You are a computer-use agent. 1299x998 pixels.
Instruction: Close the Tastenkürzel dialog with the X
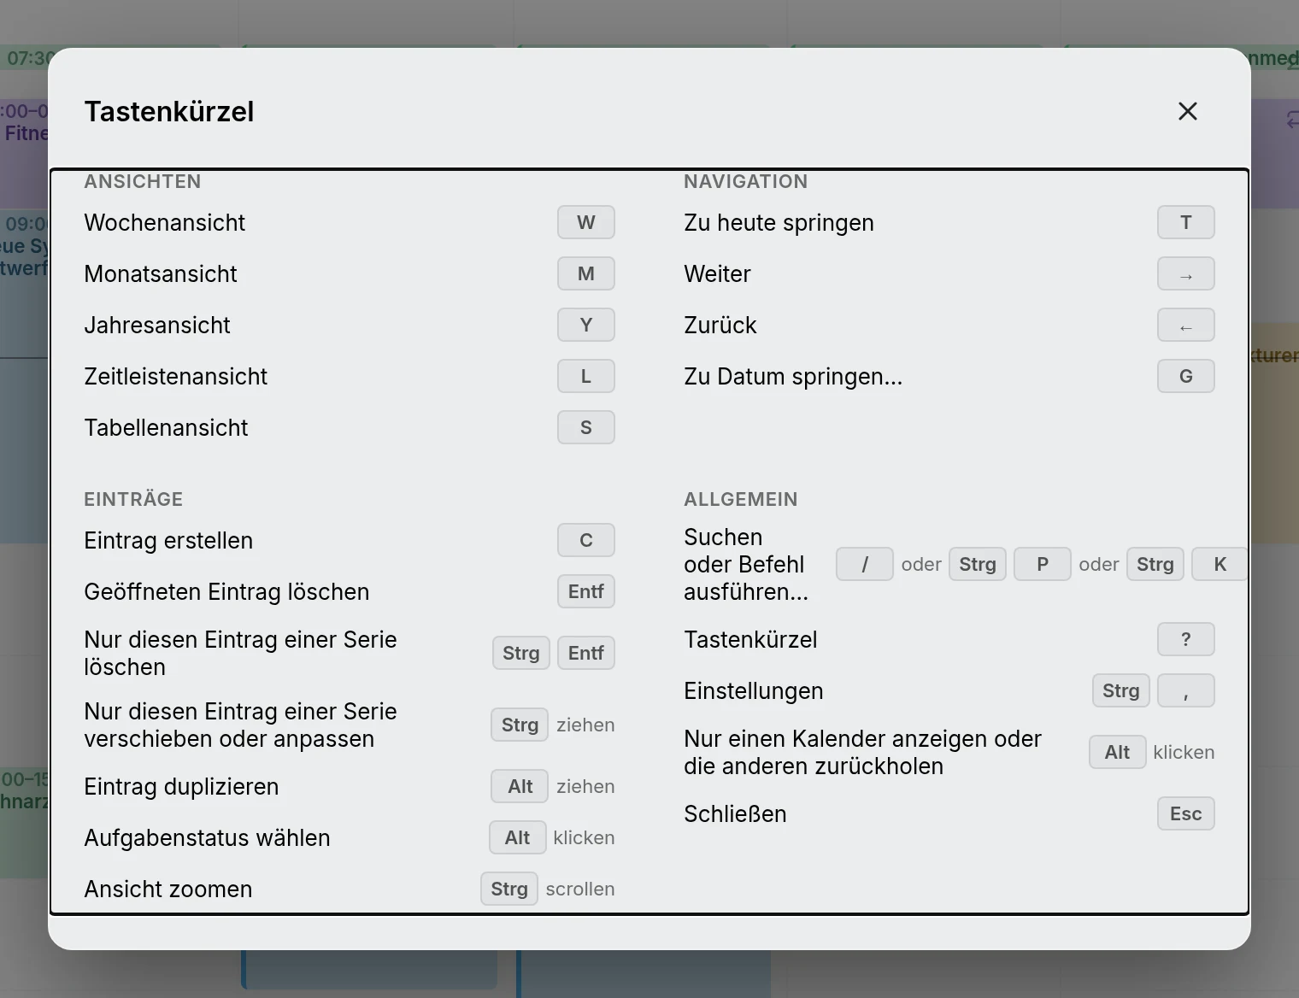tap(1187, 111)
